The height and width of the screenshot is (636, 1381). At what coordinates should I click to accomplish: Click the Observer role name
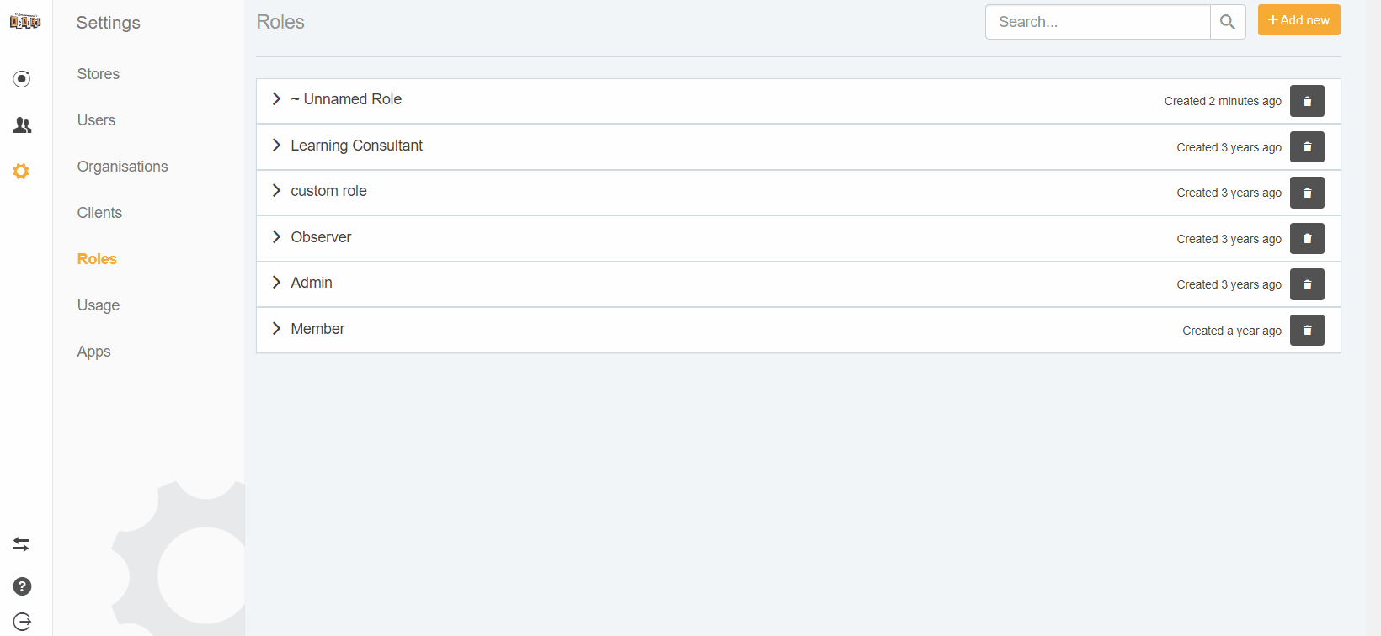click(321, 237)
